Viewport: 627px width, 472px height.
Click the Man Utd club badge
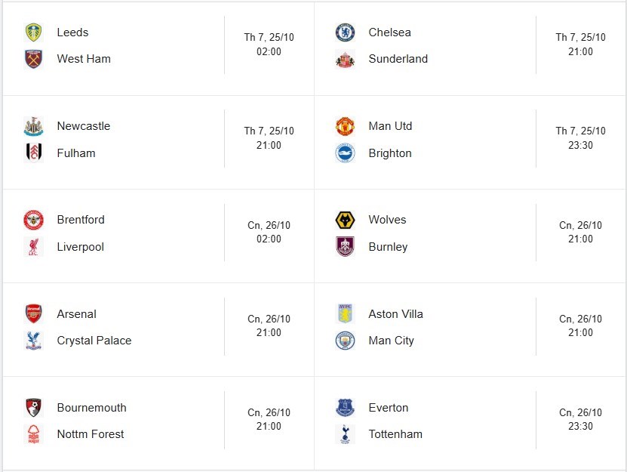tap(345, 126)
